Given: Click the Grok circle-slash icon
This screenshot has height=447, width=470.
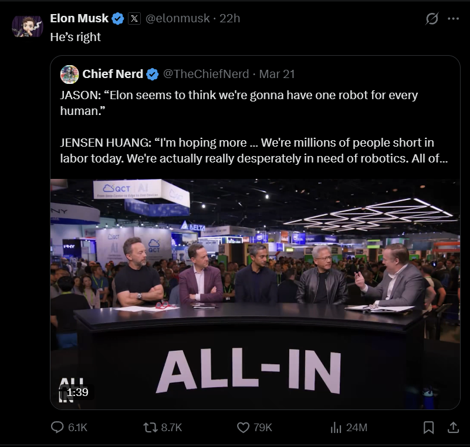Looking at the screenshot, I should coord(432,19).
